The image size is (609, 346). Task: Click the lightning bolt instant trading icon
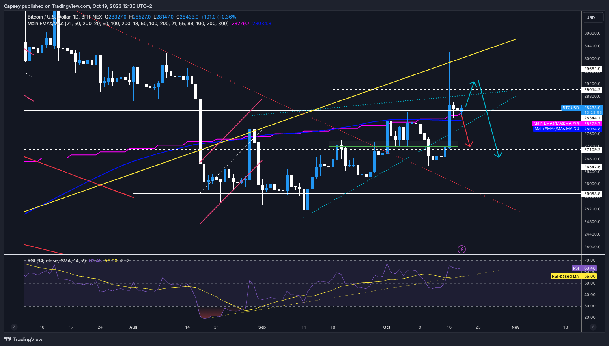click(x=461, y=249)
